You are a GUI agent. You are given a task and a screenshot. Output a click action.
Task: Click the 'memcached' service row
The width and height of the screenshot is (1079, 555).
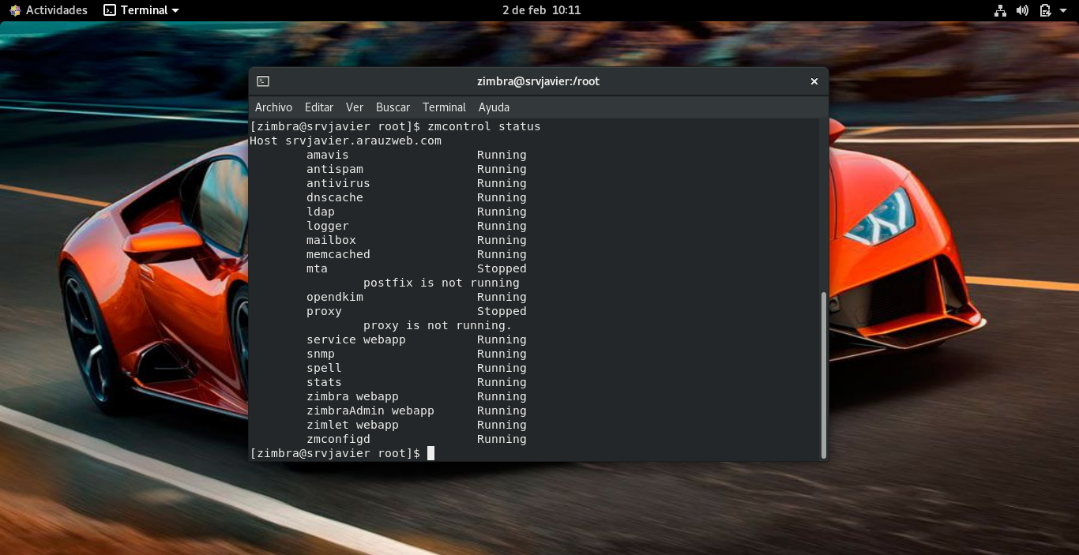tap(416, 254)
